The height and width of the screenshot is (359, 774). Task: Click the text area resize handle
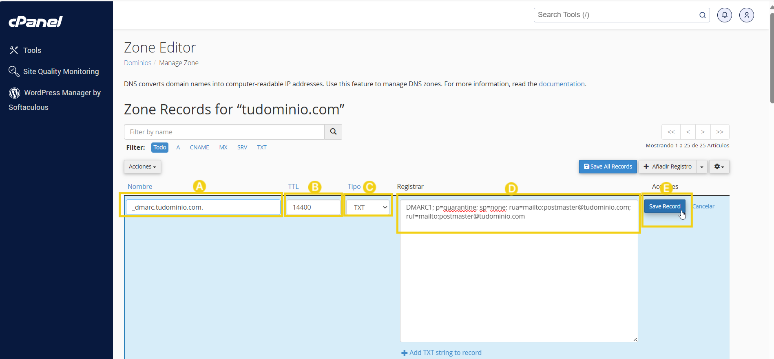(x=635, y=339)
